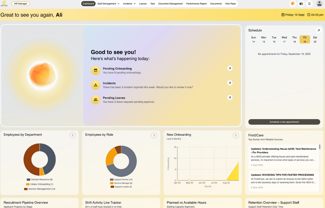Open the user profile avatar
The height and width of the screenshot is (208, 325).
(x=319, y=4)
